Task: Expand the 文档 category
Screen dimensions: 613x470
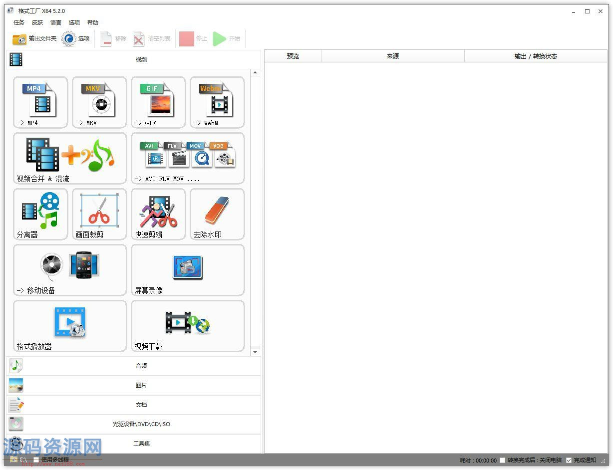Action: point(133,405)
